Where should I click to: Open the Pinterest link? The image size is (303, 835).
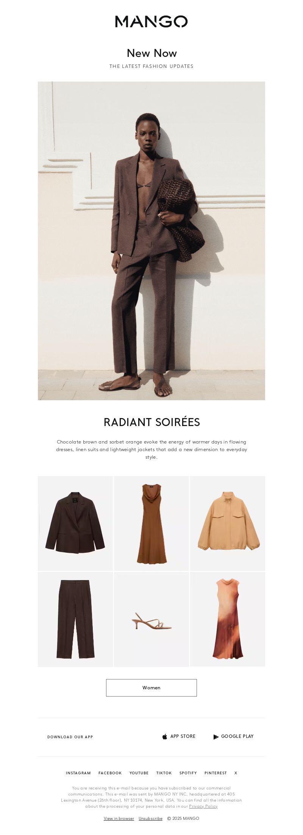216,773
